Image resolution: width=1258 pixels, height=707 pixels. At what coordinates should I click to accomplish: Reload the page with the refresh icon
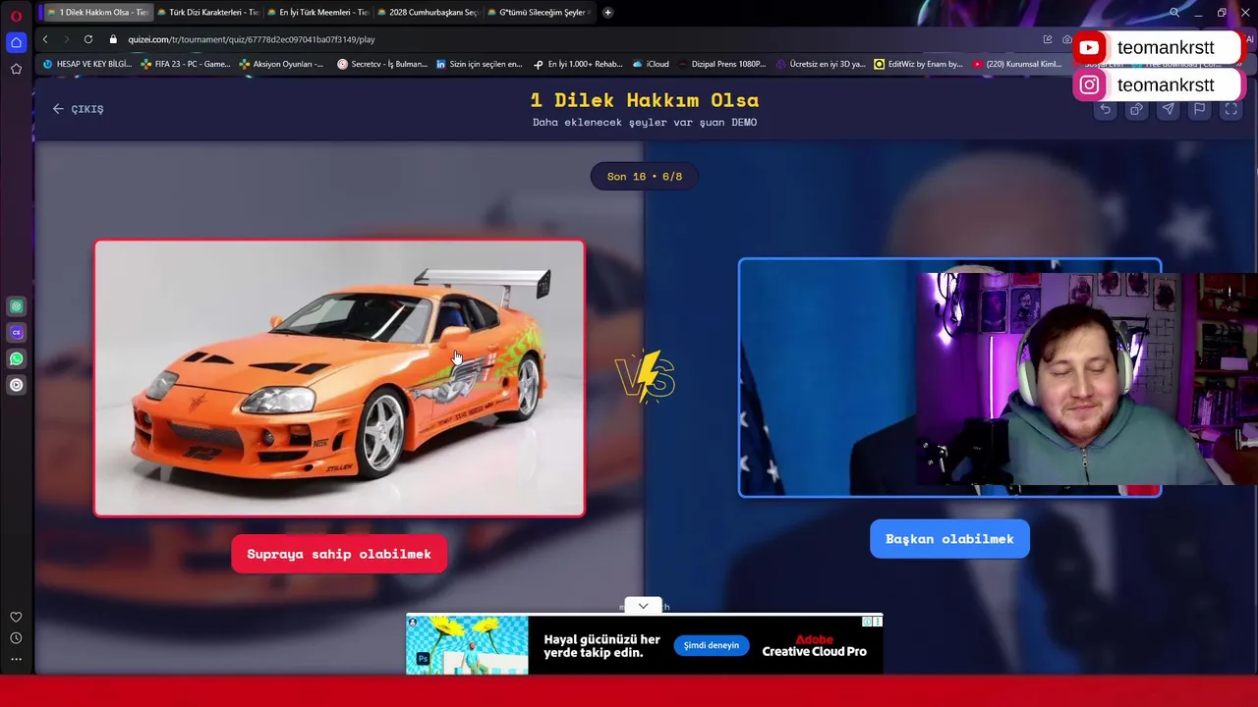88,39
